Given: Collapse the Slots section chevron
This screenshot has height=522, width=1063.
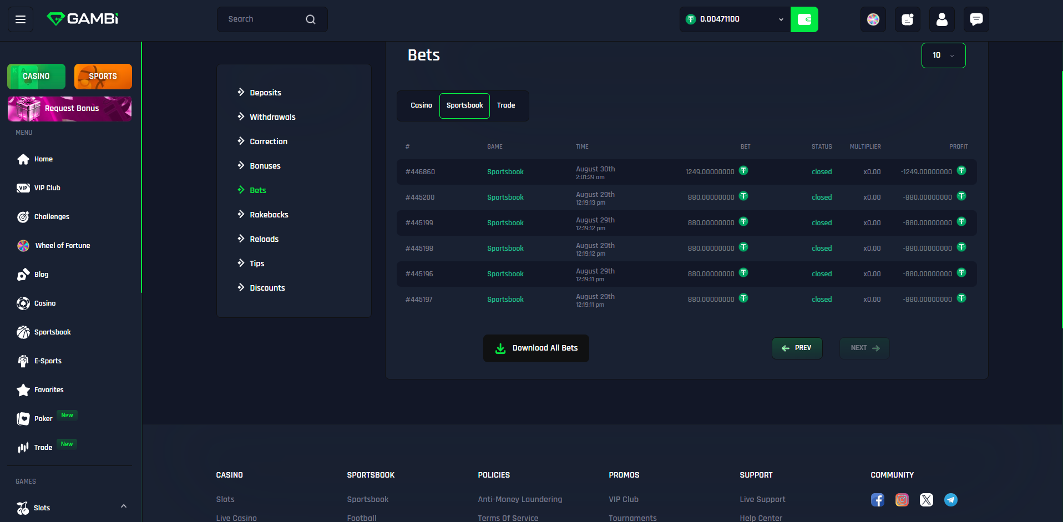Looking at the screenshot, I should (x=124, y=506).
